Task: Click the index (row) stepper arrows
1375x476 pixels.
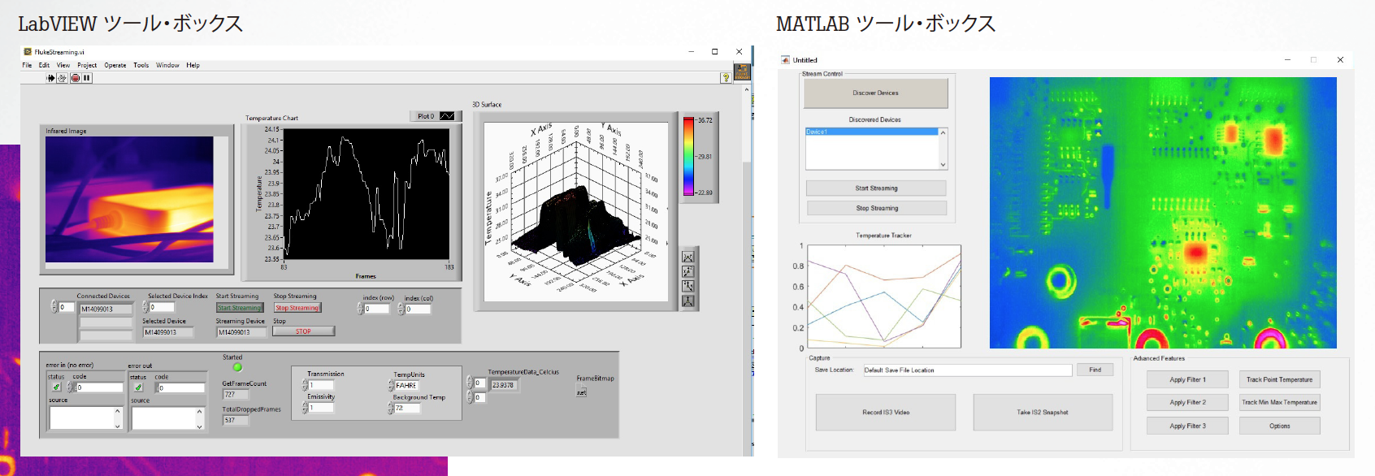Action: tap(361, 309)
